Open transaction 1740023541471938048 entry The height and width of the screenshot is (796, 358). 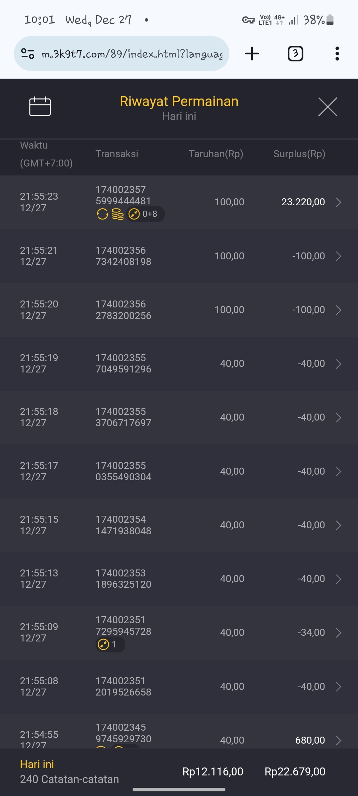[123, 525]
